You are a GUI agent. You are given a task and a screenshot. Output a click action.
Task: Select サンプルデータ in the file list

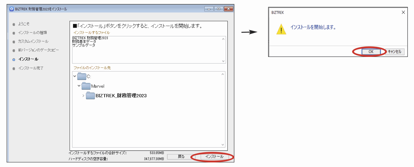coord(84,45)
